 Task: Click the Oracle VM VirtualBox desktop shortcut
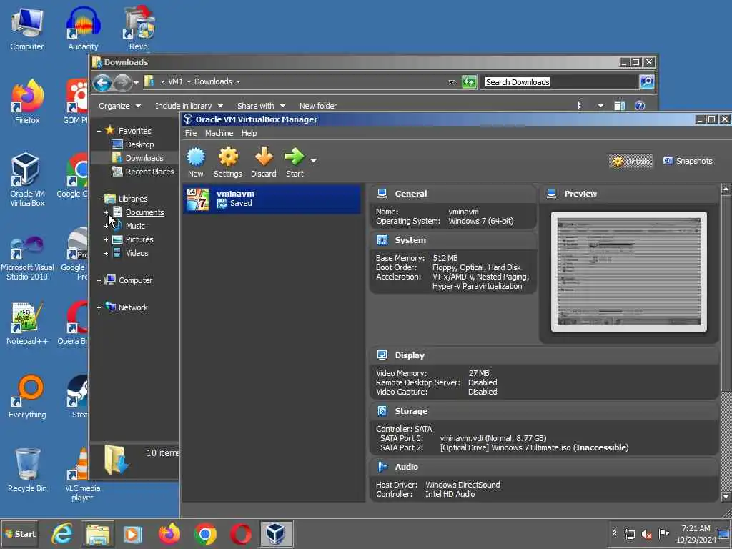pos(27,179)
